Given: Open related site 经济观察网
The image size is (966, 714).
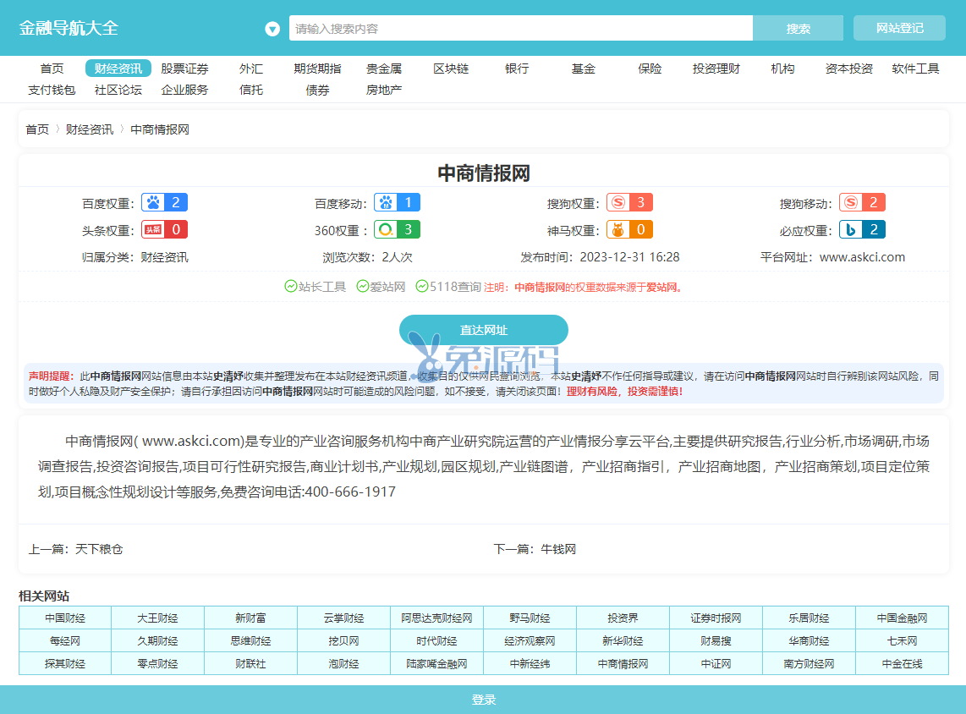Looking at the screenshot, I should 530,640.
